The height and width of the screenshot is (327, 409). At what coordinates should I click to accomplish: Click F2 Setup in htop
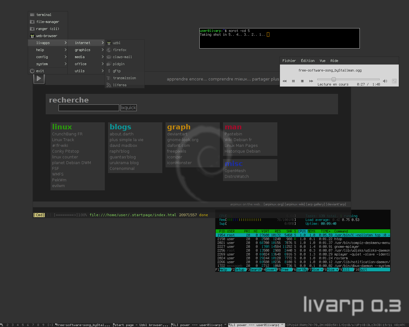pos(238,270)
